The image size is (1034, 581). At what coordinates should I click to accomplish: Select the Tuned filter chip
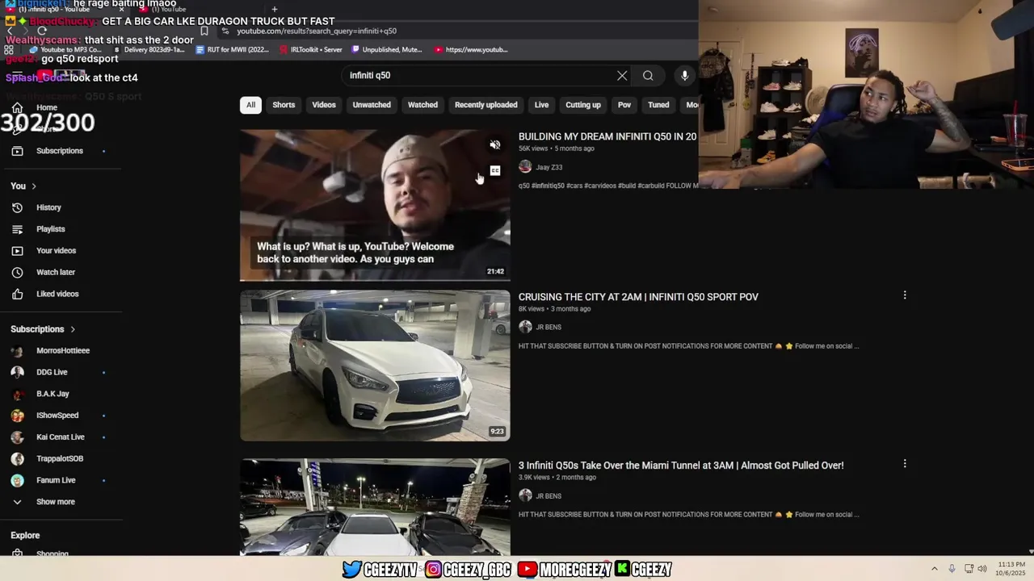[x=658, y=105]
